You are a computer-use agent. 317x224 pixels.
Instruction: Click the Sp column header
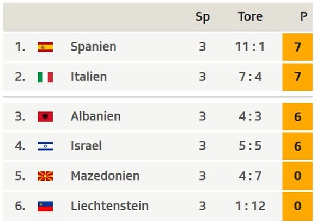pos(203,17)
